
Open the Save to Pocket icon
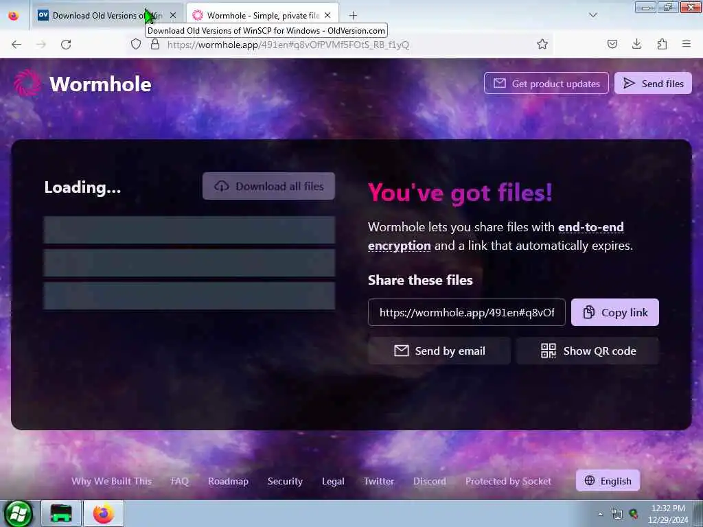(x=612, y=44)
